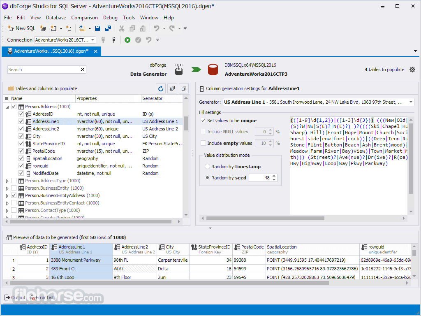Click the New SQL toolbar button
Screen dimensions: 421x316
pos(21,28)
